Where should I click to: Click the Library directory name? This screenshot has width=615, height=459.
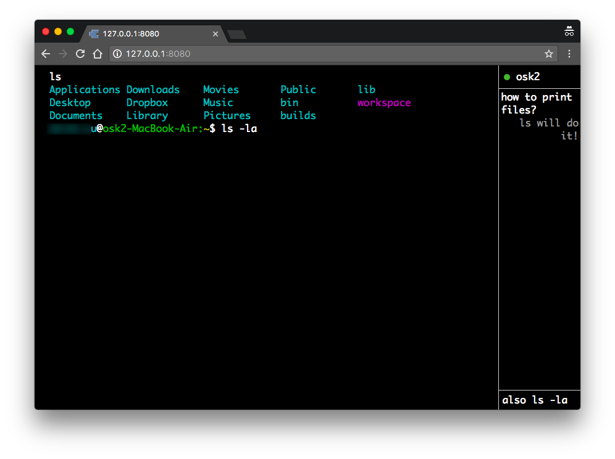(x=147, y=115)
